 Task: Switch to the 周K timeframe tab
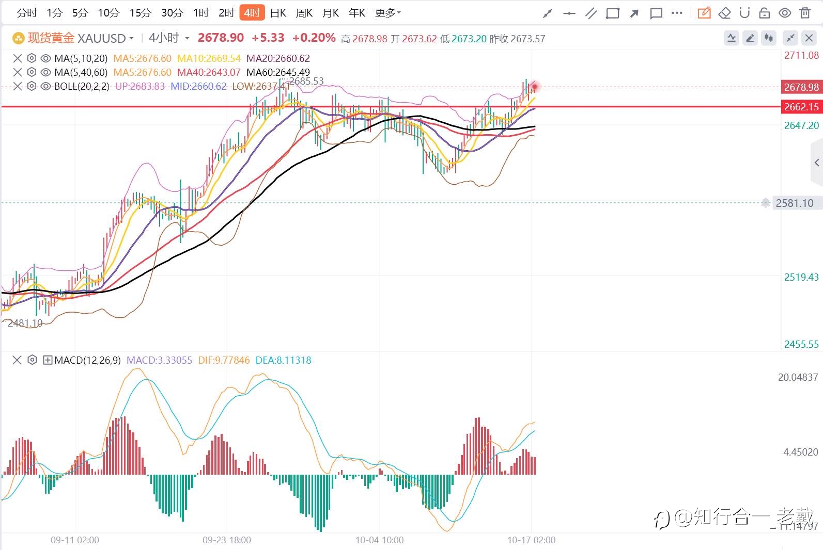[304, 13]
